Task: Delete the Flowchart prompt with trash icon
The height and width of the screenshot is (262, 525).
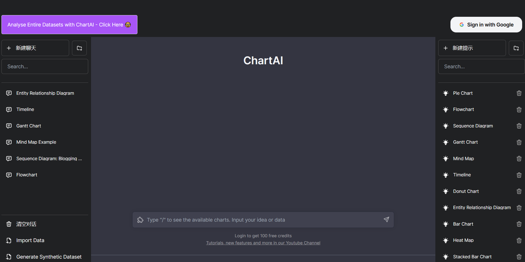Action: tap(519, 110)
